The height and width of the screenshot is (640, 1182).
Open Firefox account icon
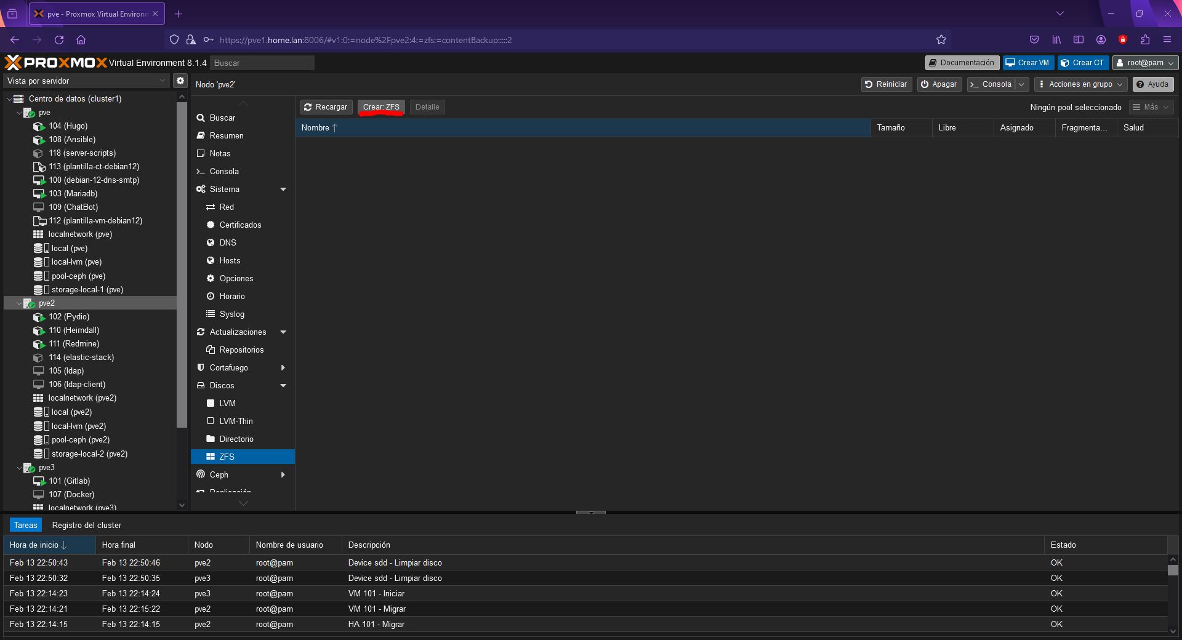(1101, 40)
